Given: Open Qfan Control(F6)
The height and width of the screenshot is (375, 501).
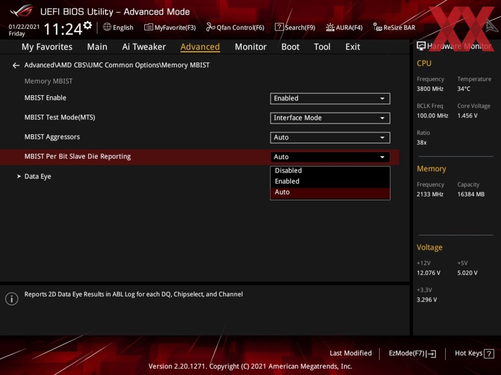Looking at the screenshot, I should (235, 27).
